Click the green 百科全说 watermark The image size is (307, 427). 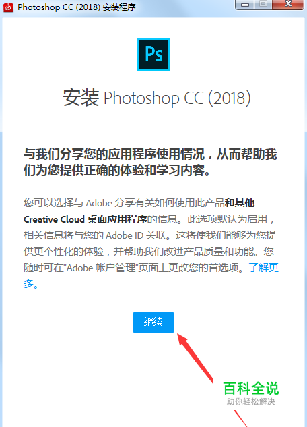tap(250, 388)
